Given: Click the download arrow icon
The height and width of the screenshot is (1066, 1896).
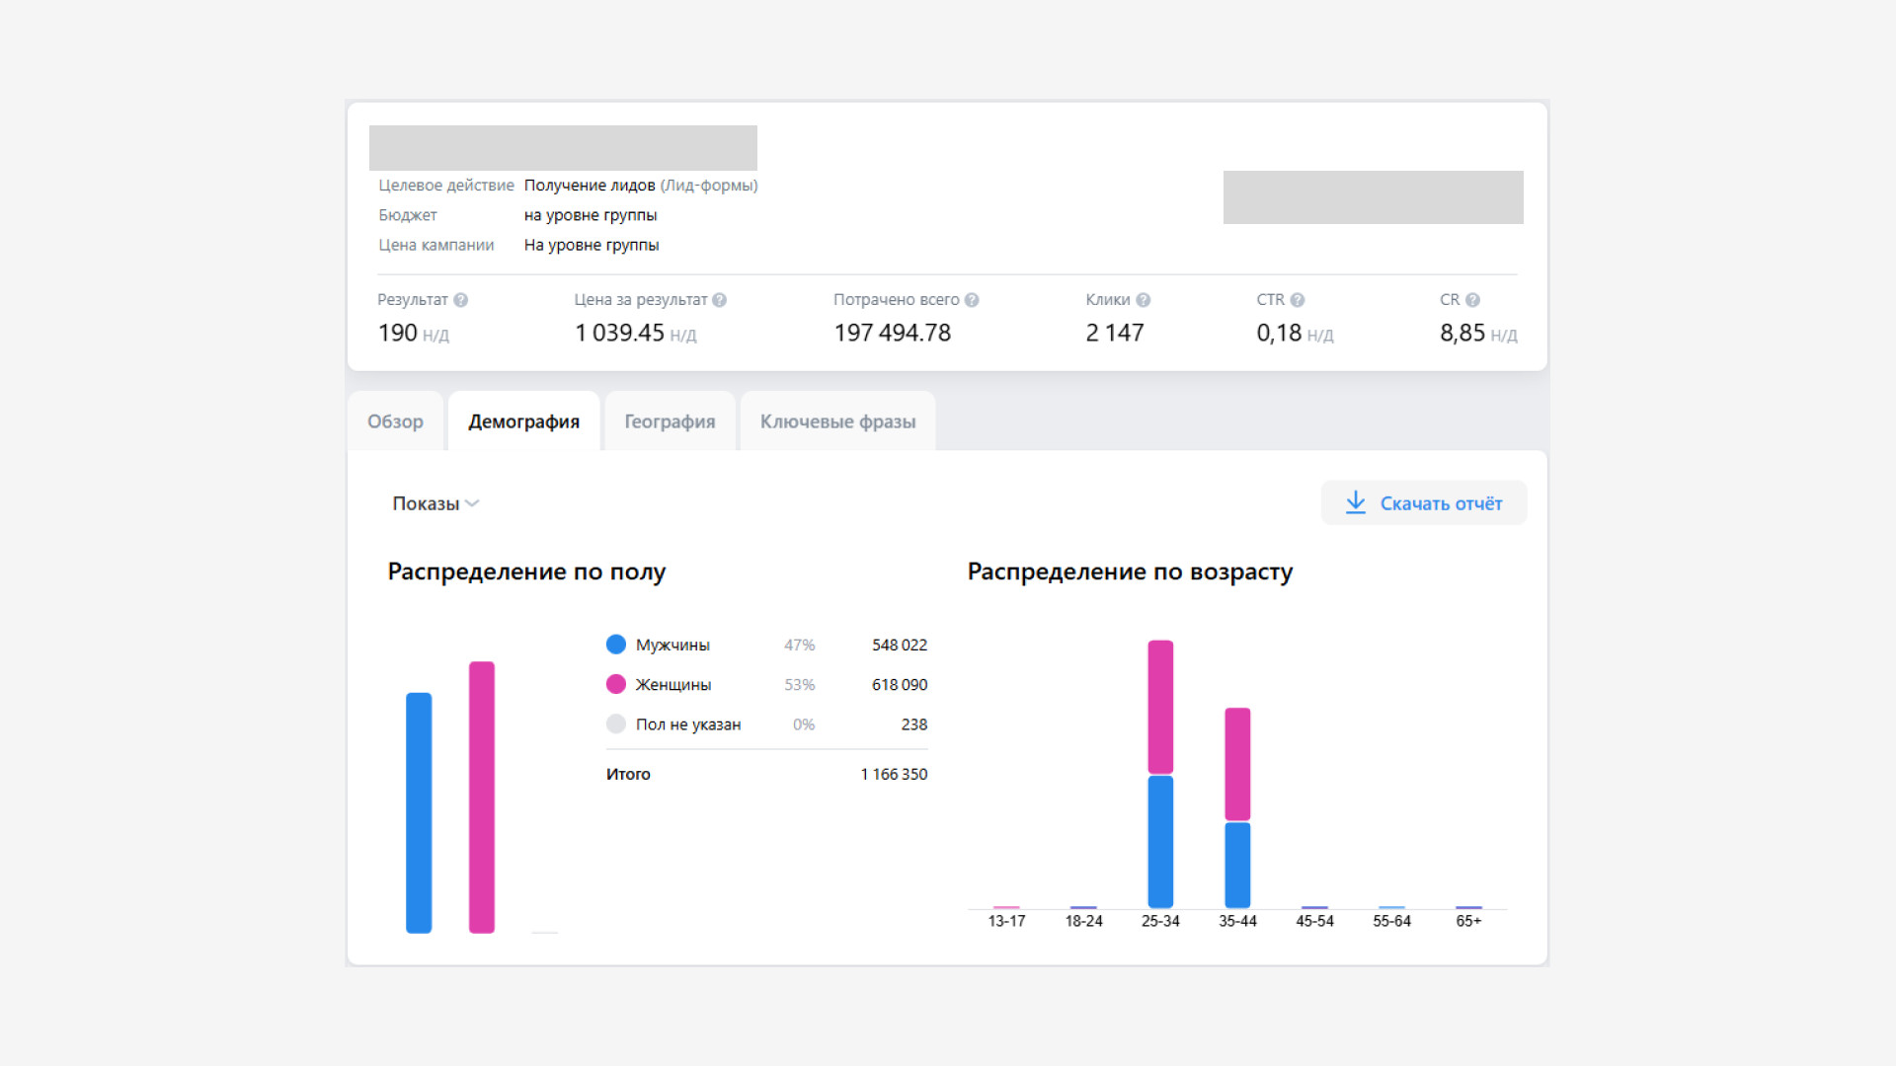Looking at the screenshot, I should pyautogui.click(x=1356, y=502).
